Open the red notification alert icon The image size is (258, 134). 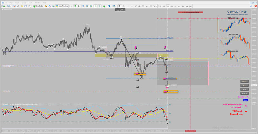click(255, 6)
